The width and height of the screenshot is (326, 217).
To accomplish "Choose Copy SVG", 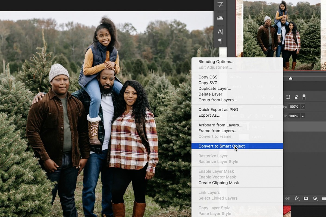I will pyautogui.click(x=208, y=83).
